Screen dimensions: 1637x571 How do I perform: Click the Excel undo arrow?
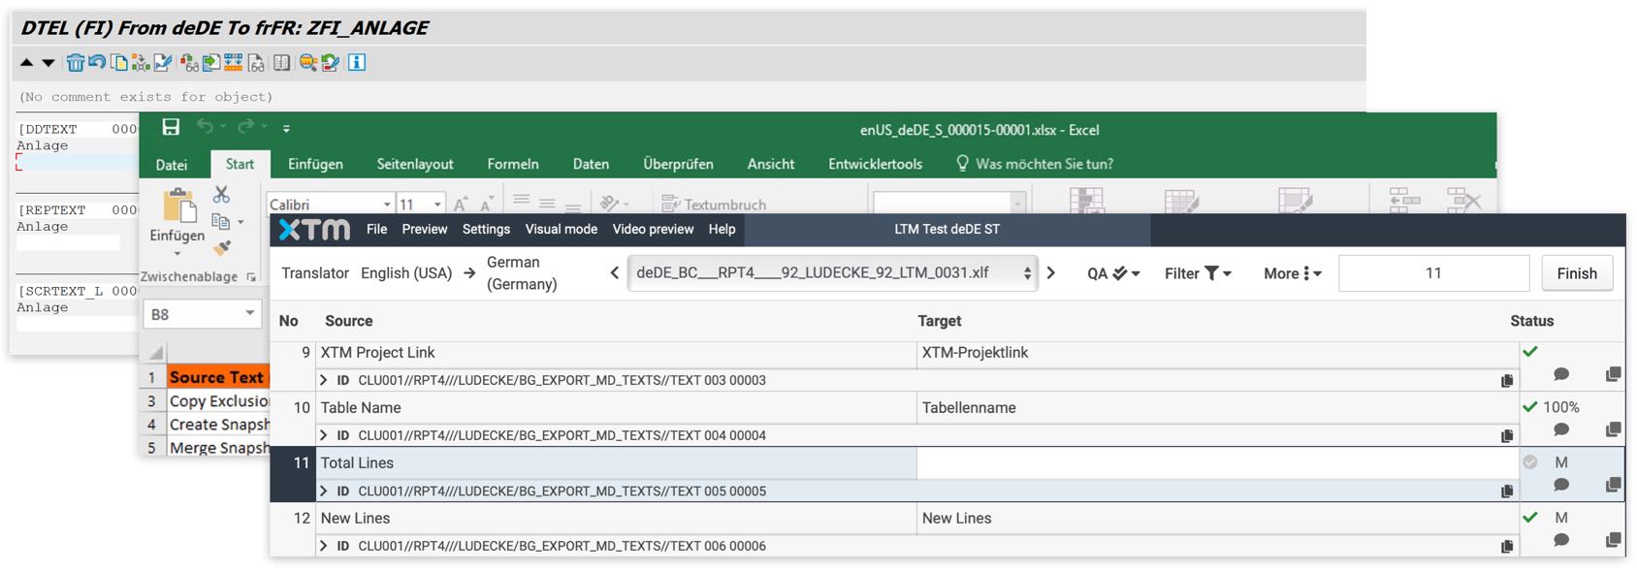205,127
